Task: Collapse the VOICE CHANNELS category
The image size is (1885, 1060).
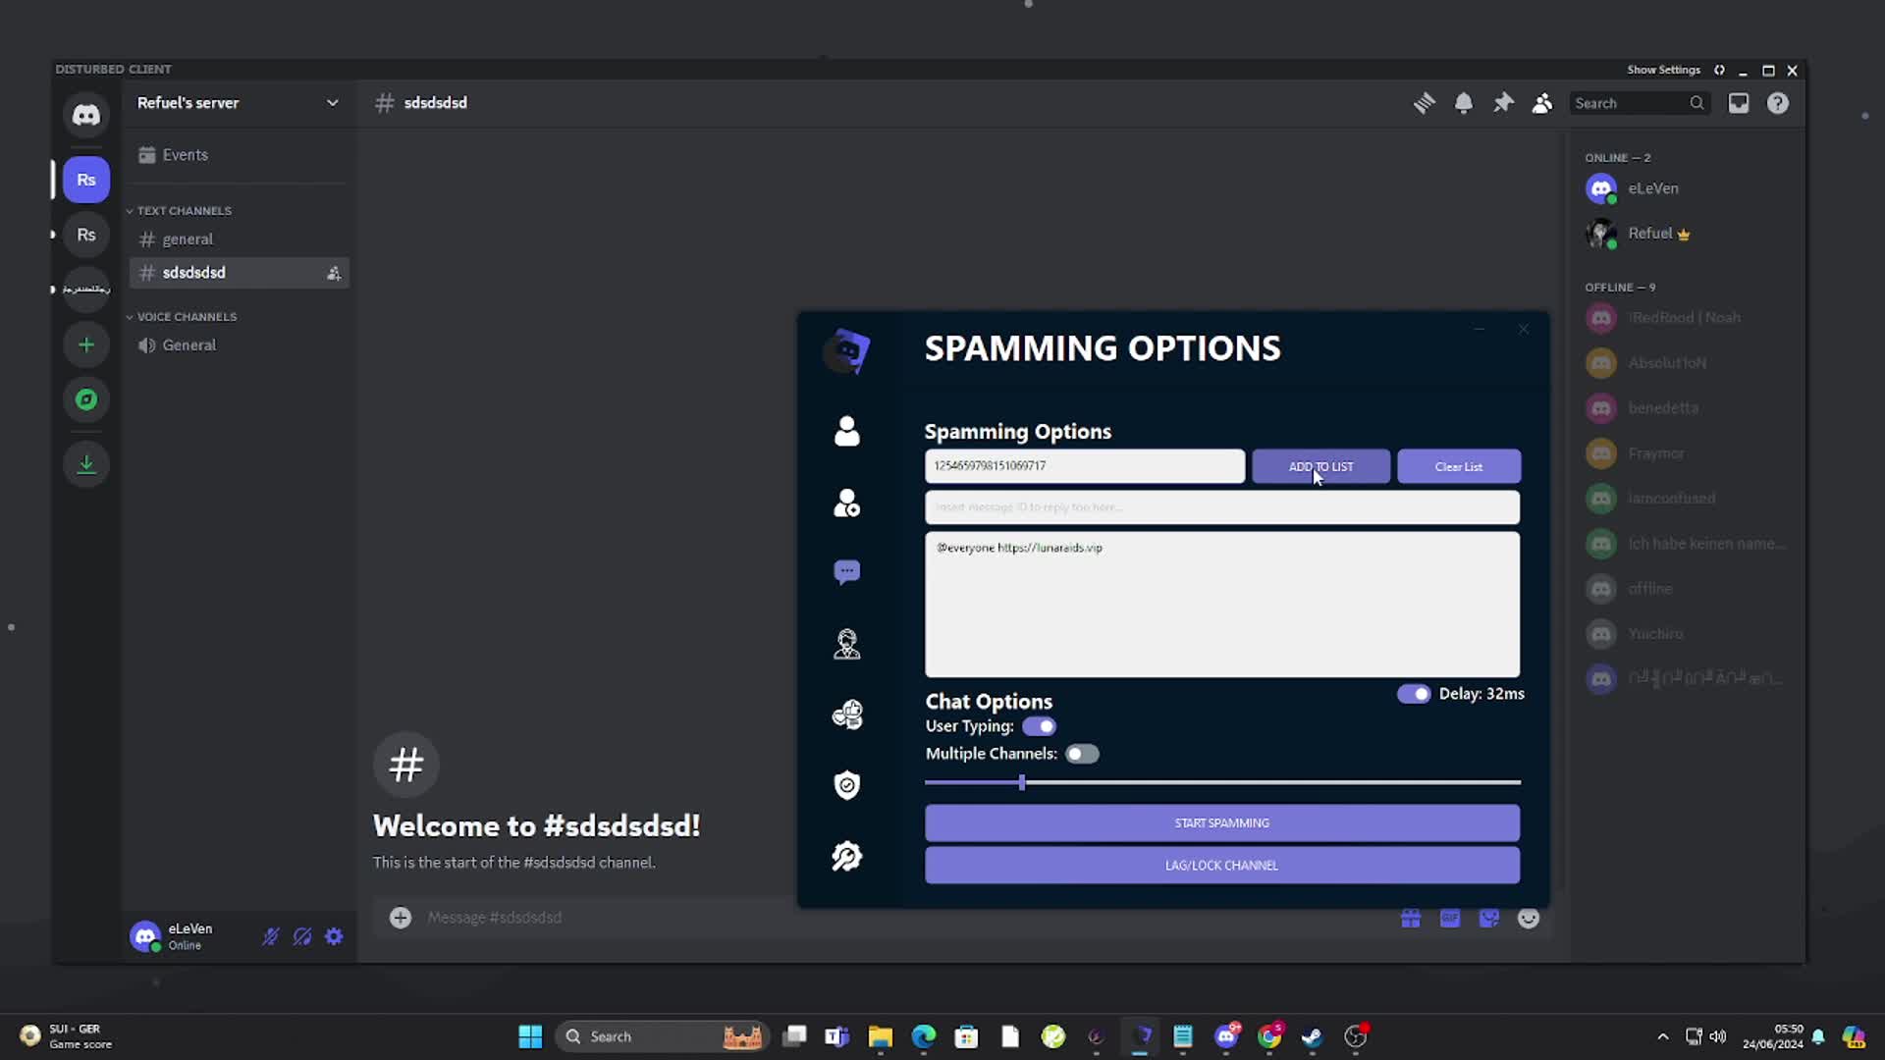Action: tap(187, 316)
